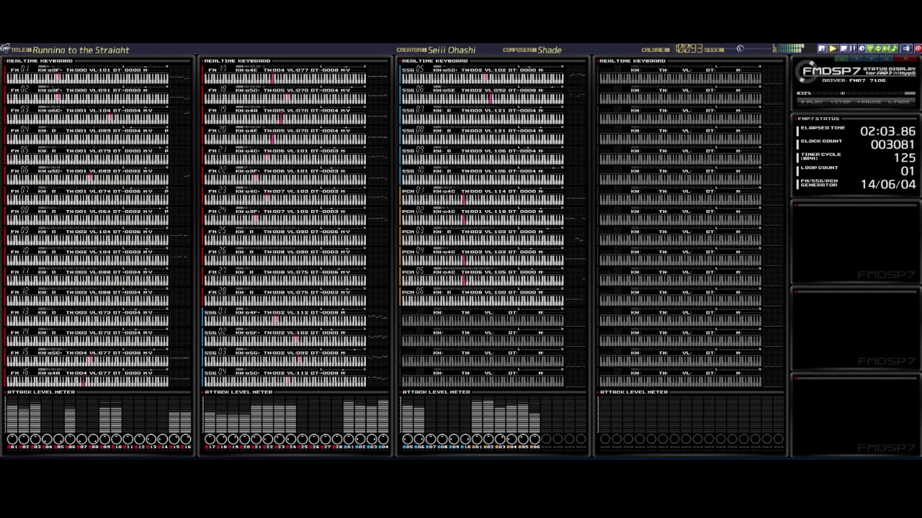Click the Pause icon in top toolbar
This screenshot has height=518, width=922.
852,48
